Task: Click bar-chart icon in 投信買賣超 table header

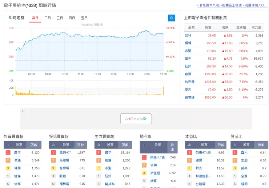Action: pos(53,145)
